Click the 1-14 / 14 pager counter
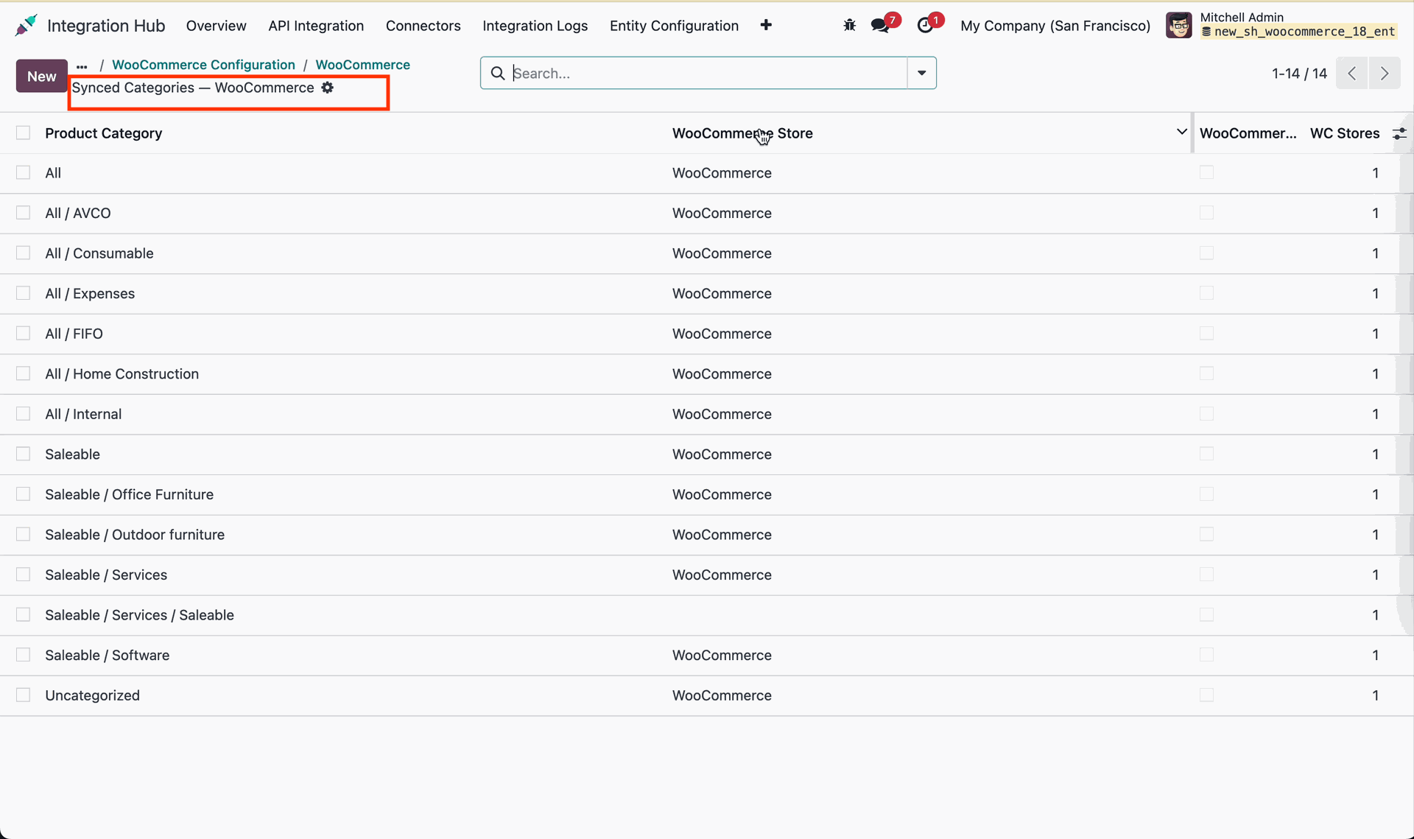Screen dimensions: 1414x839 pos(1299,73)
